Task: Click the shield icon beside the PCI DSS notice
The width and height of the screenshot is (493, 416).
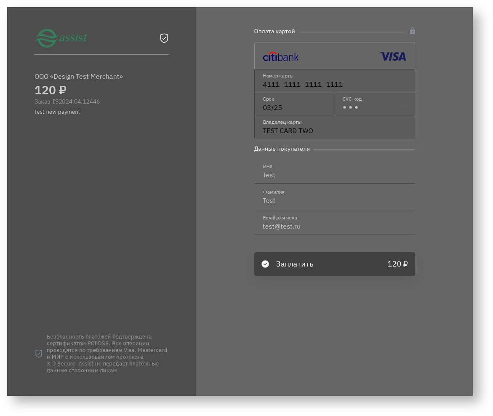Action: point(39,354)
